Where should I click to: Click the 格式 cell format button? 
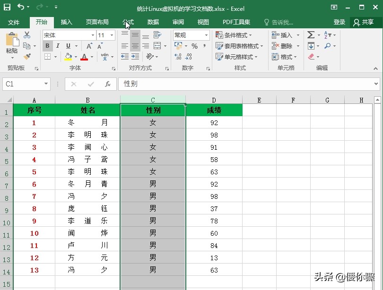coord(284,57)
